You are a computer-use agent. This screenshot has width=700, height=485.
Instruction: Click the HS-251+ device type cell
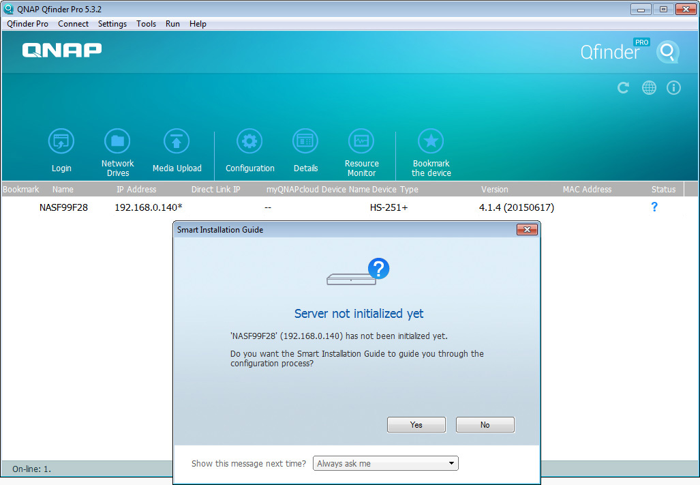[x=389, y=207]
